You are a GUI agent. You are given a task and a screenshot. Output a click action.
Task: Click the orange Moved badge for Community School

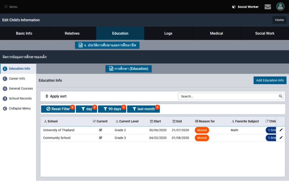tap(202, 138)
